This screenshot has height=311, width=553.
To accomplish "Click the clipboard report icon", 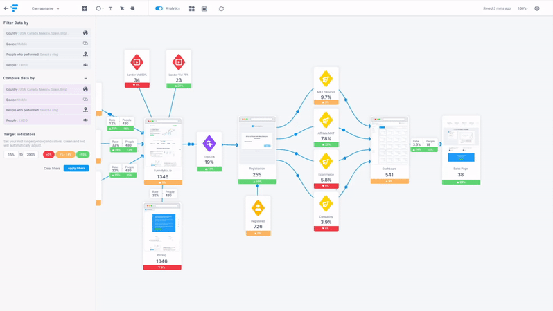I will (204, 8).
